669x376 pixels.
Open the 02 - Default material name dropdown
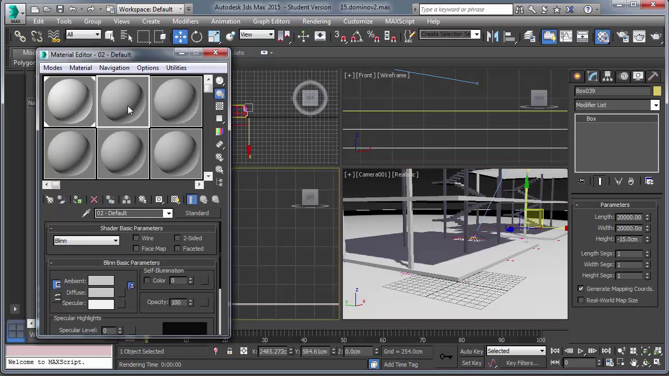[133, 213]
